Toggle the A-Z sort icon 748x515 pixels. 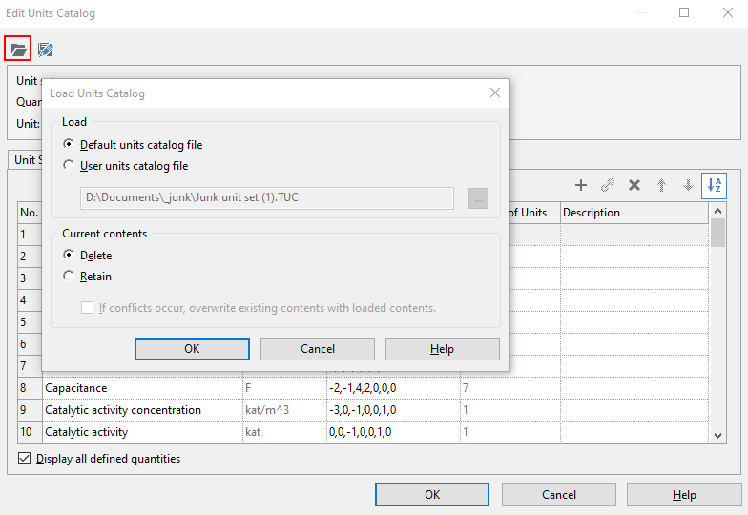[714, 185]
